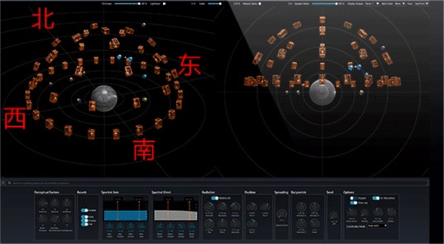Open the Back Color dropdown
Screen dimensions: 444x244
point(400,4)
